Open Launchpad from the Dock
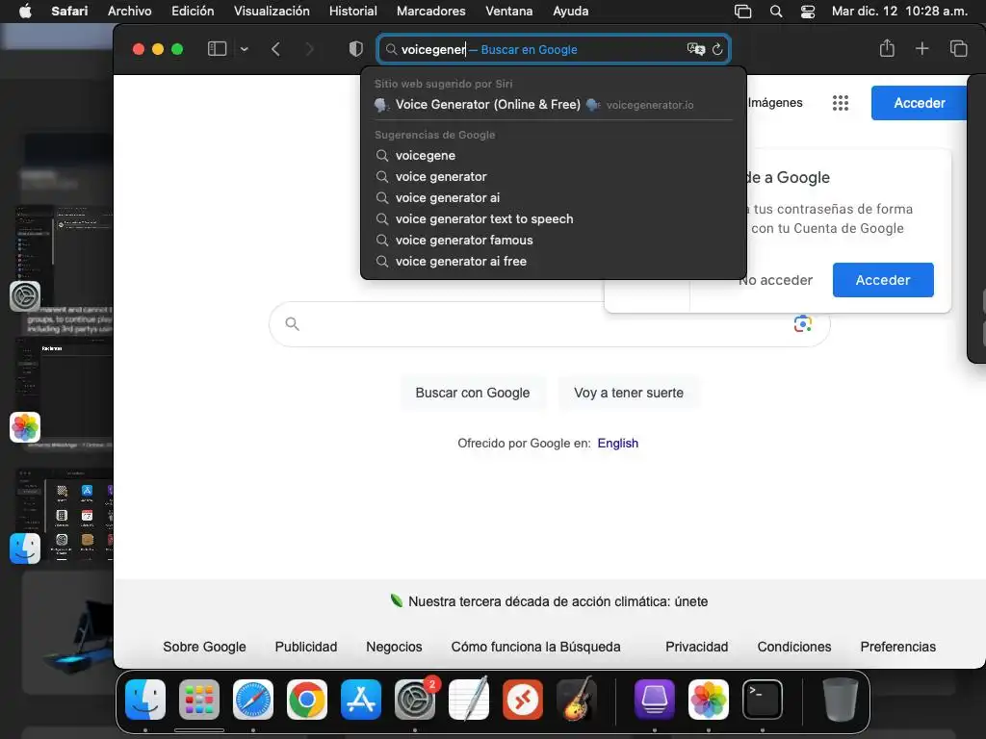This screenshot has width=986, height=739. (199, 699)
